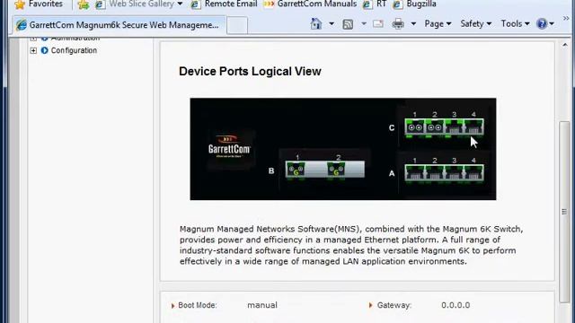Select port 2 of module A
This screenshot has height=323, width=575.
434,173
